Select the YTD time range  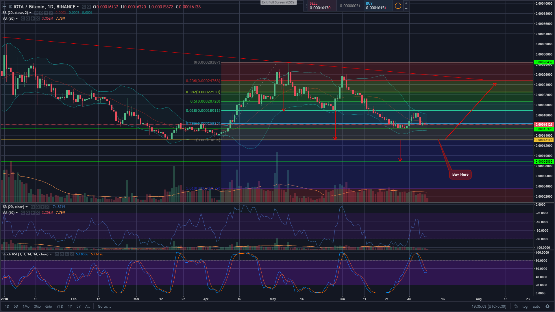coord(60,307)
